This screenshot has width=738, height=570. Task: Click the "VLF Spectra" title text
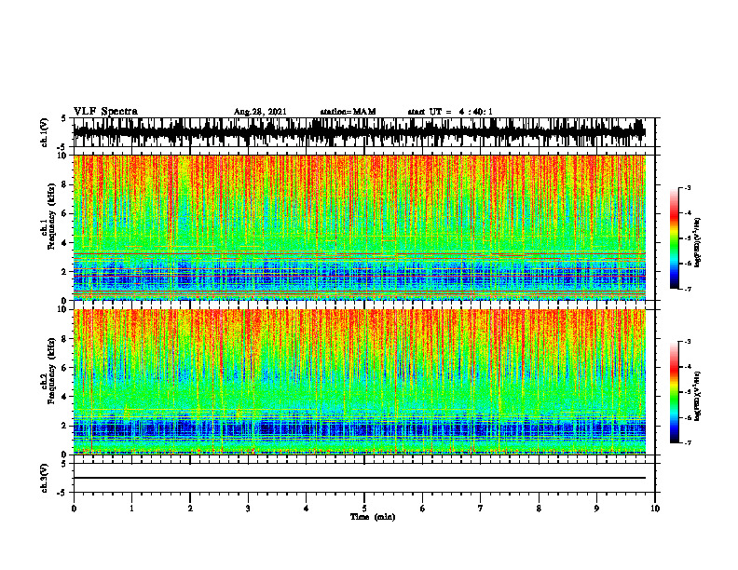[x=105, y=112]
